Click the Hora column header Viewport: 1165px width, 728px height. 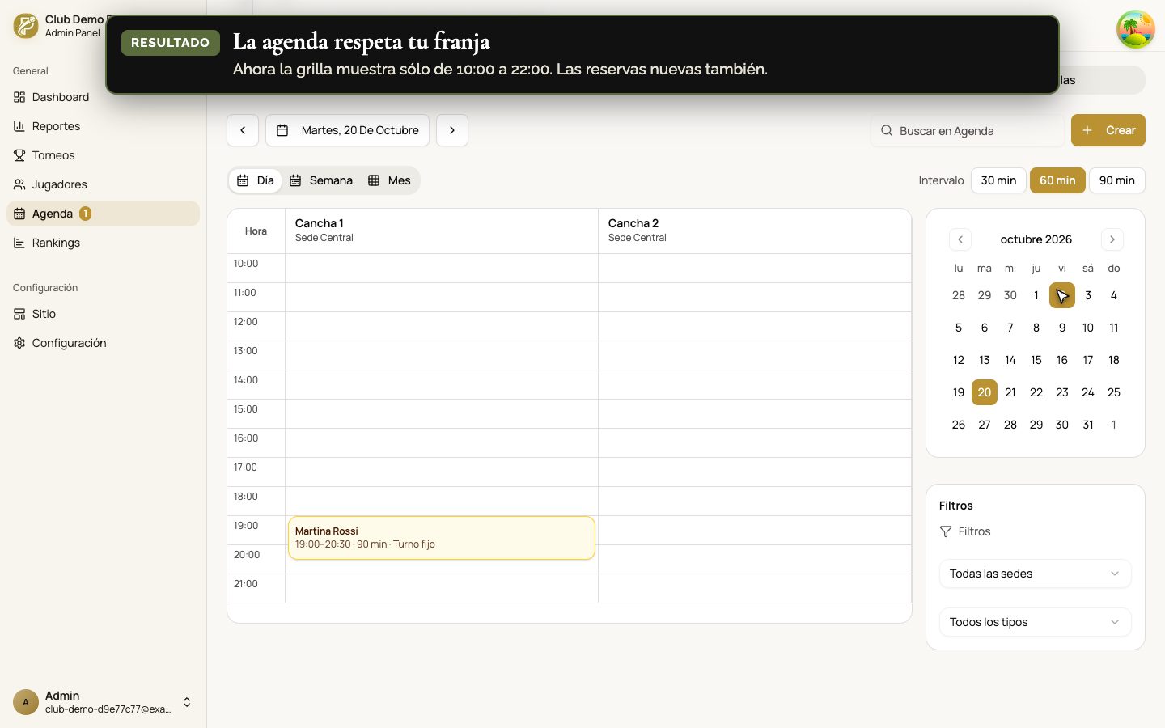(x=256, y=231)
